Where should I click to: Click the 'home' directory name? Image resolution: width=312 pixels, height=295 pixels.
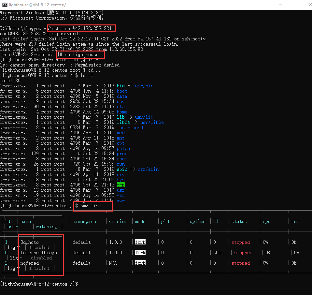click(x=122, y=112)
